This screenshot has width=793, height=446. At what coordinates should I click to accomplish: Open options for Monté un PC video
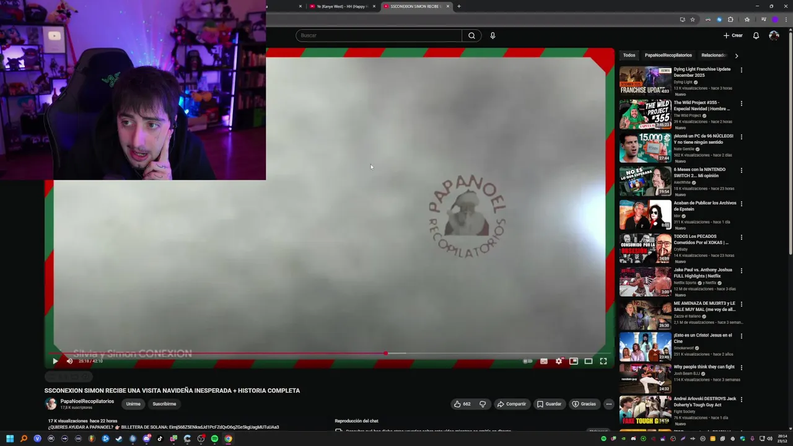coord(741,137)
